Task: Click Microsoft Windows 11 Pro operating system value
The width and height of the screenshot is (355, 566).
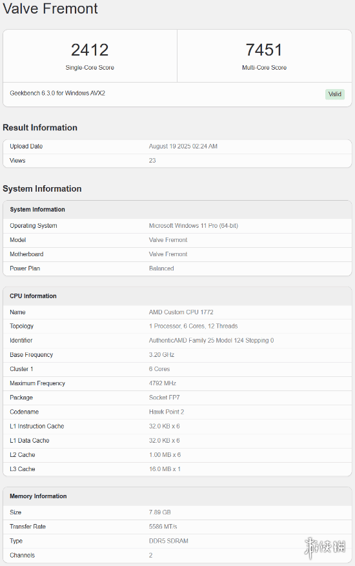Action: (x=194, y=226)
